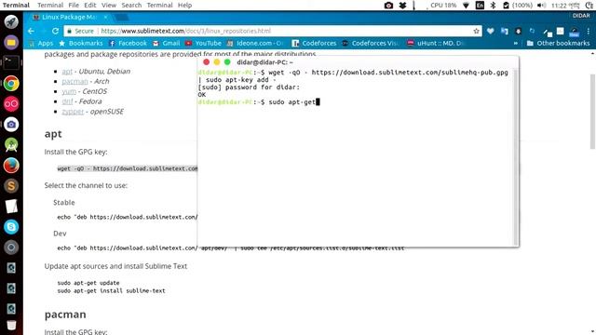The width and height of the screenshot is (596, 335).
Task: Open the YouTube bookmark
Action: [203, 44]
